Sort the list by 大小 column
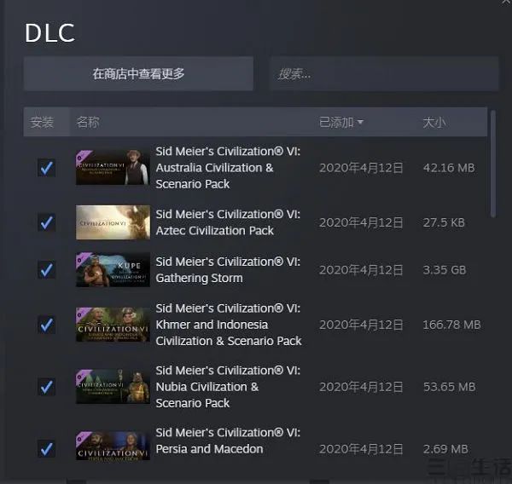 tap(434, 123)
